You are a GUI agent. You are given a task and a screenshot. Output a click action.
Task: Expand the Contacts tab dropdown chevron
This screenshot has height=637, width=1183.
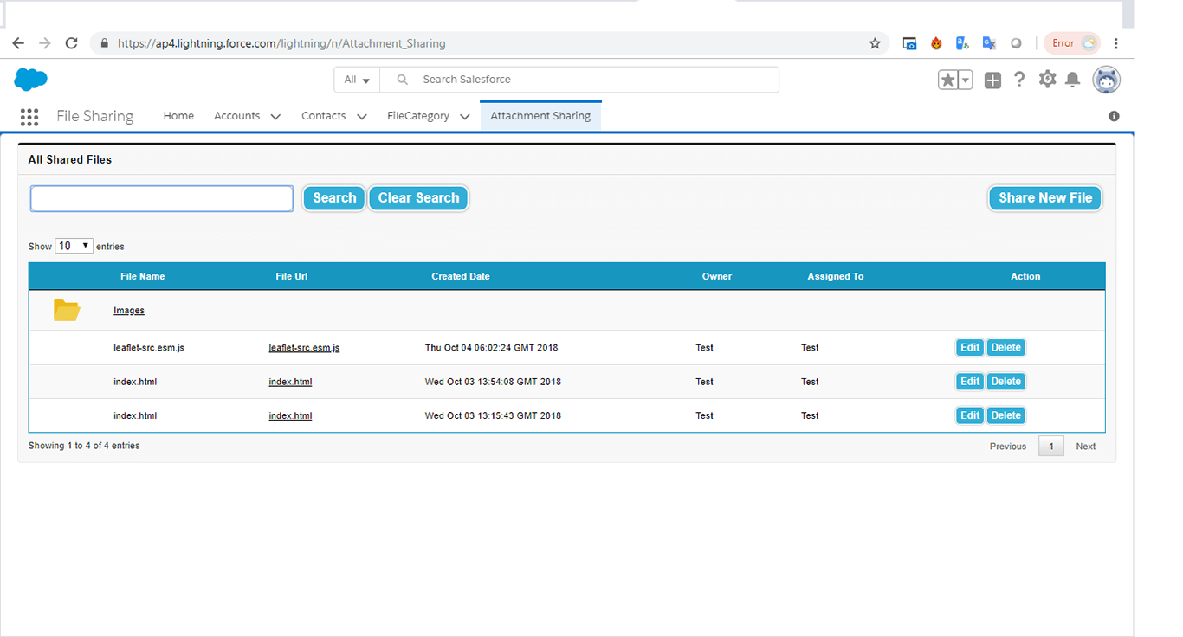[361, 117]
